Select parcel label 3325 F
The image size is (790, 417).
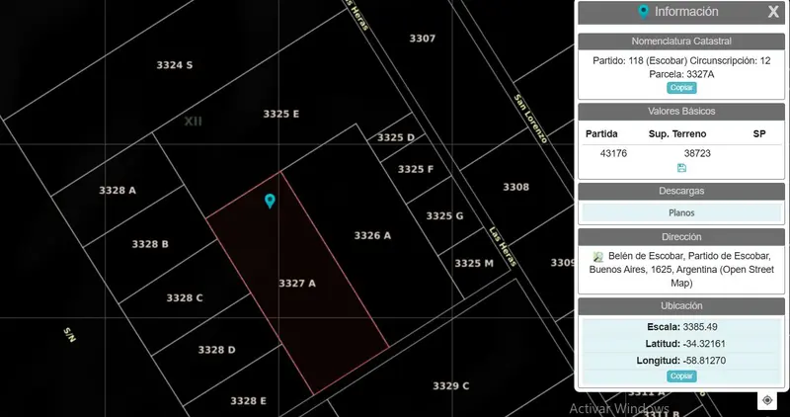coord(416,169)
